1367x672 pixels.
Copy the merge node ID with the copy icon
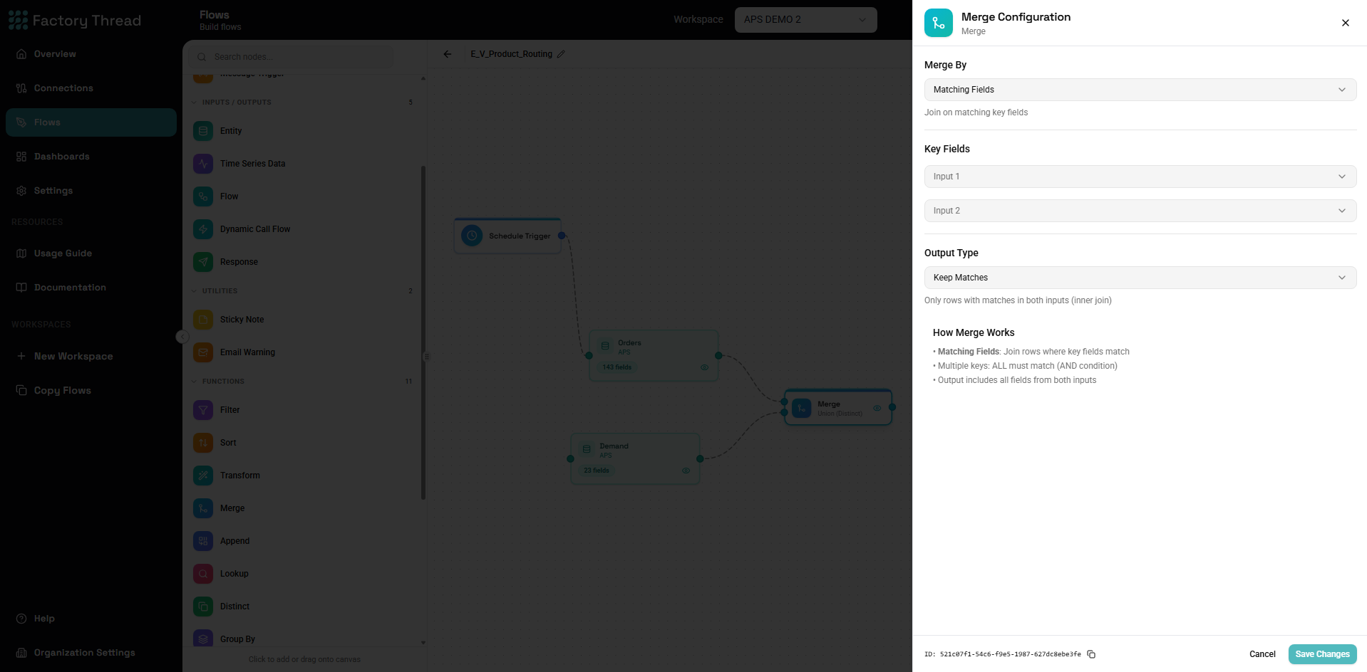[x=1091, y=654]
